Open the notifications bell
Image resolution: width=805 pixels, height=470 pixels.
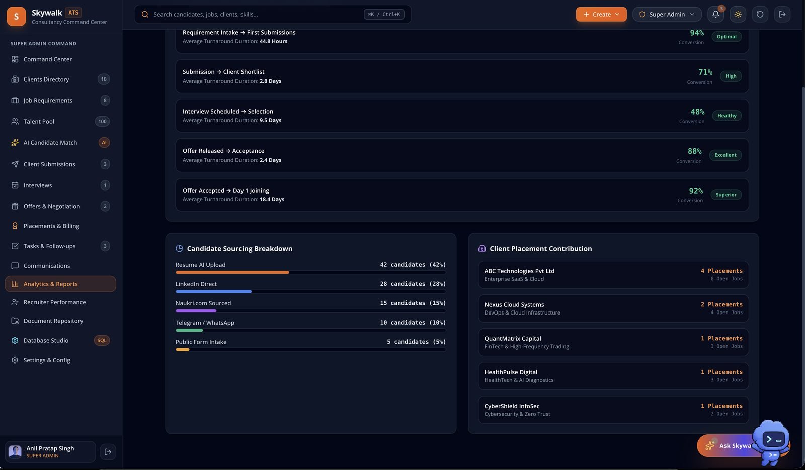point(715,15)
